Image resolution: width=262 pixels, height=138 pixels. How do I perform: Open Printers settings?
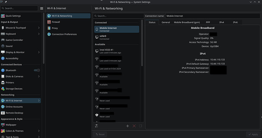click(21, 82)
